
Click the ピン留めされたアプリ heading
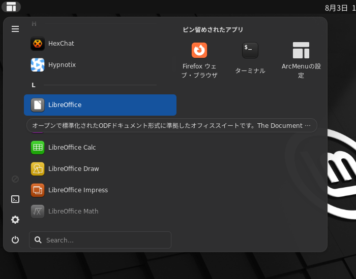pyautogui.click(x=213, y=29)
